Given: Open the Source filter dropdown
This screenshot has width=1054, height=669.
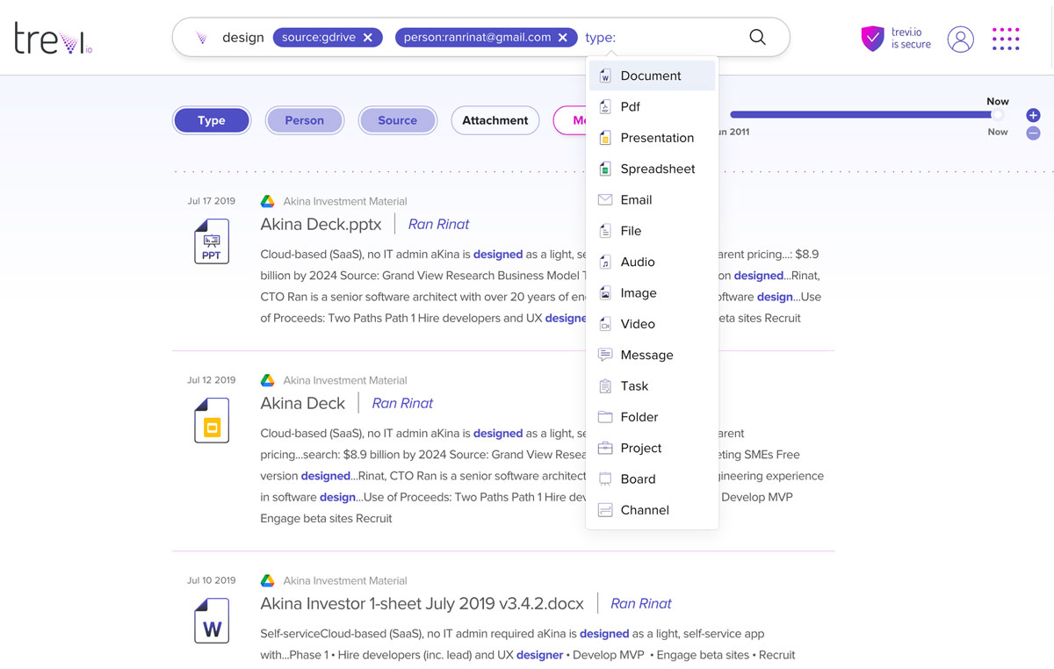Looking at the screenshot, I should coord(397,120).
